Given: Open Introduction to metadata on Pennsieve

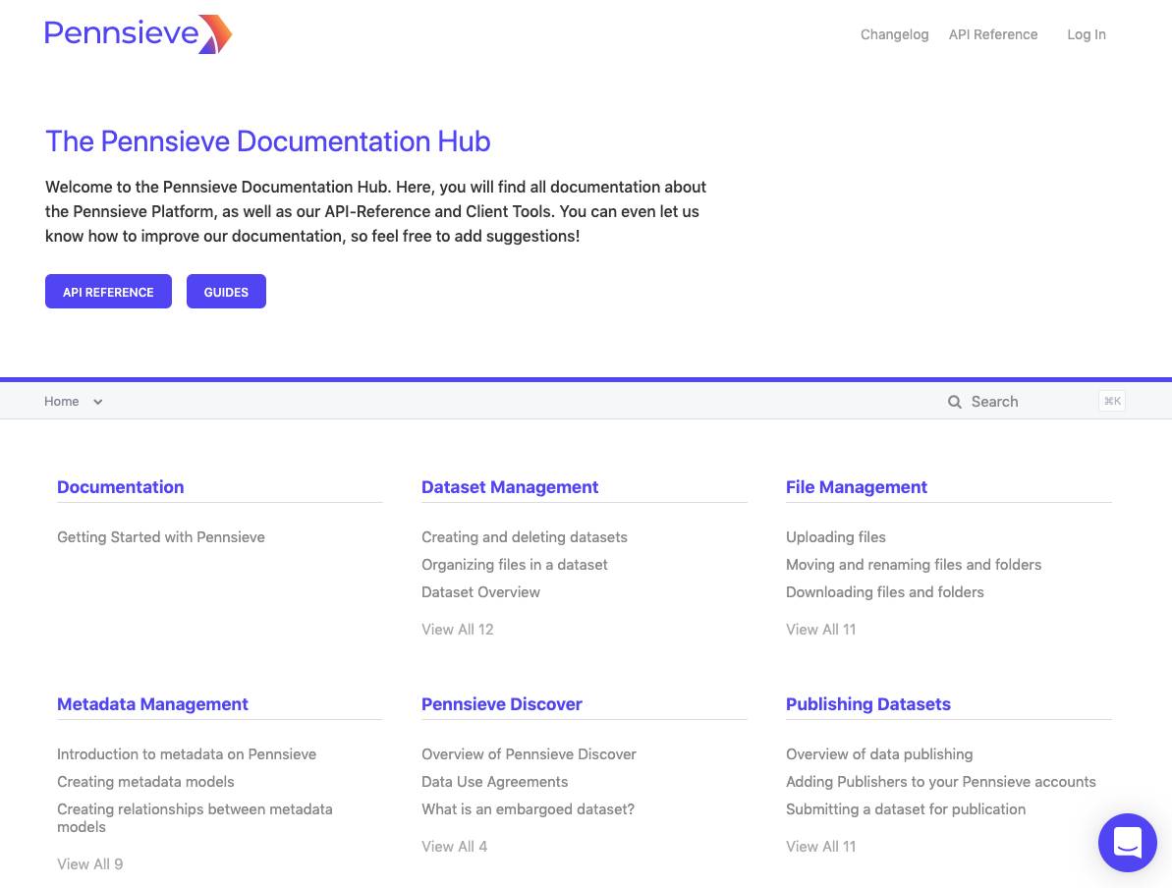Looking at the screenshot, I should pyautogui.click(x=187, y=754).
